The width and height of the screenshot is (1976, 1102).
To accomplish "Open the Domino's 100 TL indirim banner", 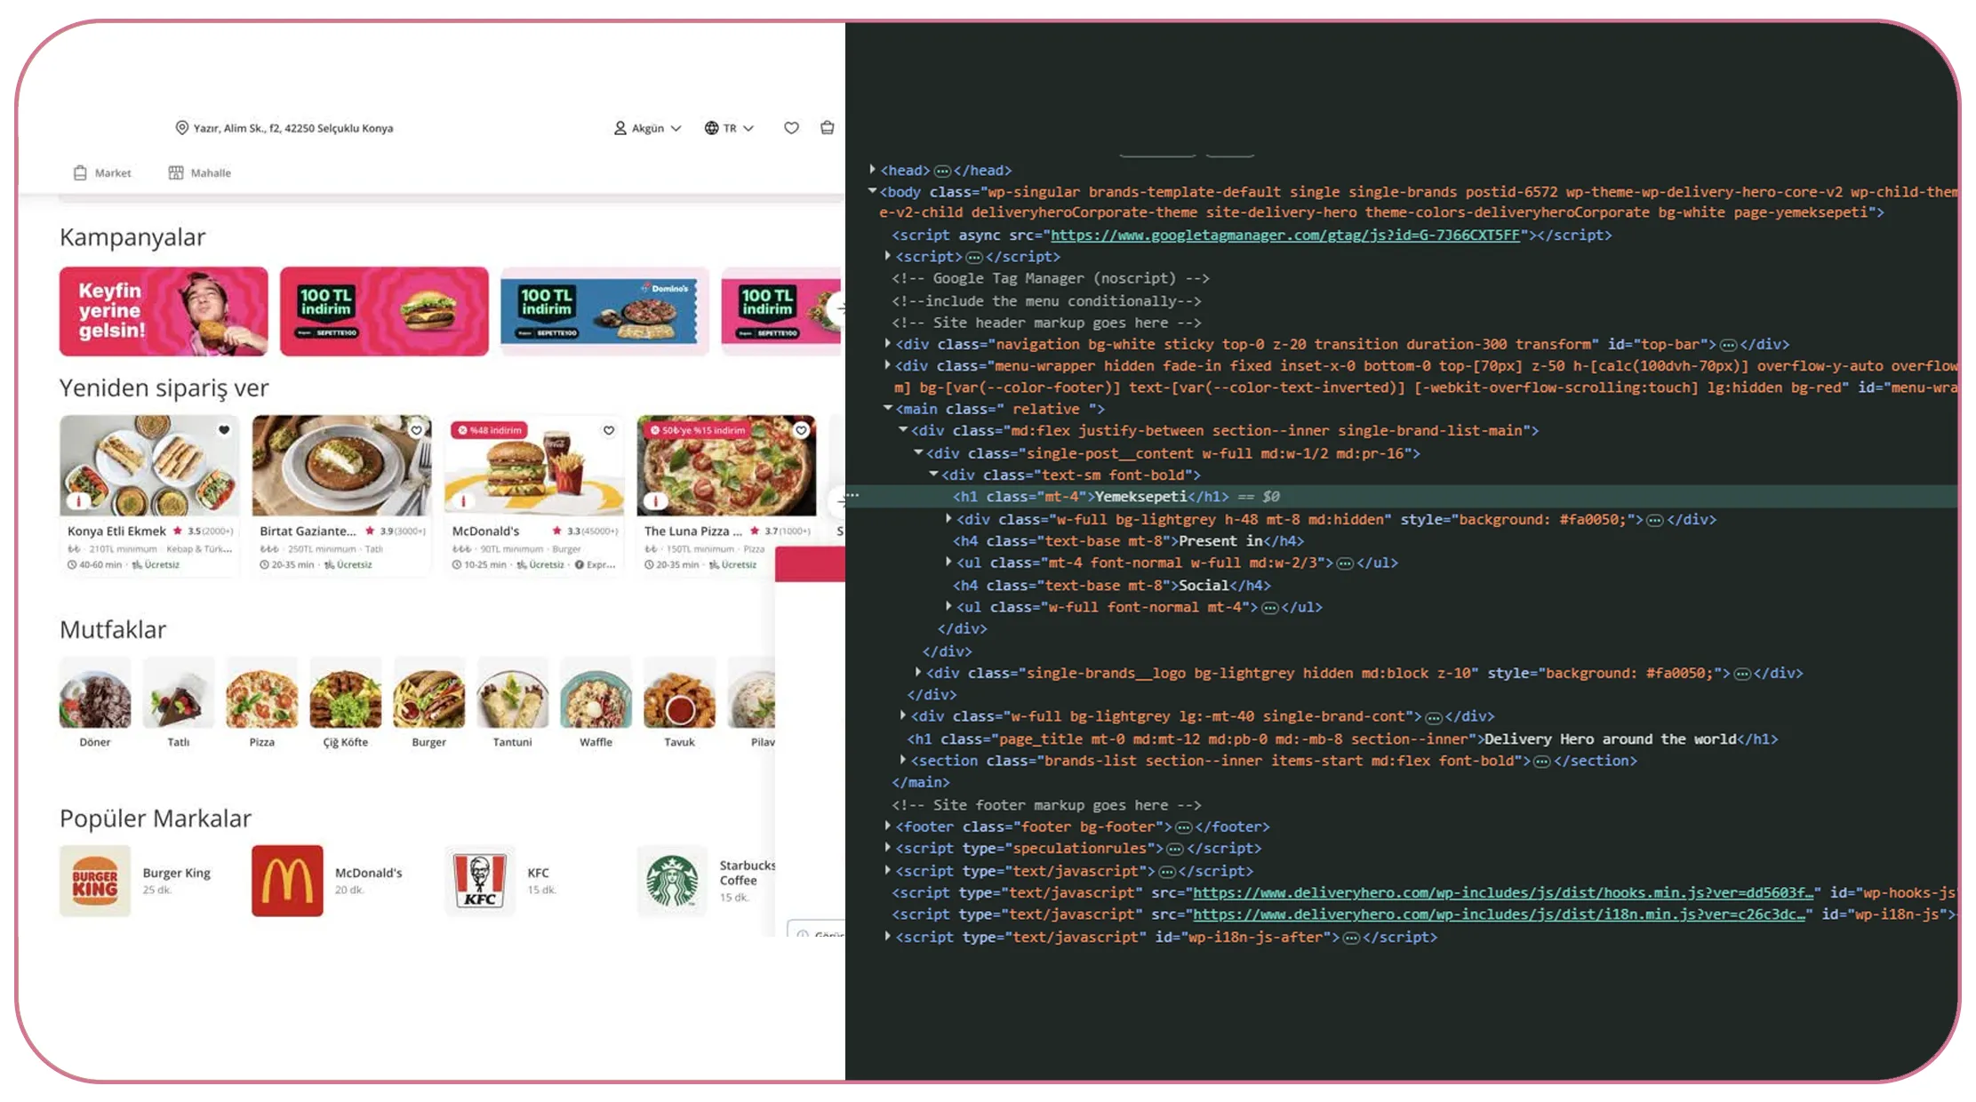I will (604, 311).
